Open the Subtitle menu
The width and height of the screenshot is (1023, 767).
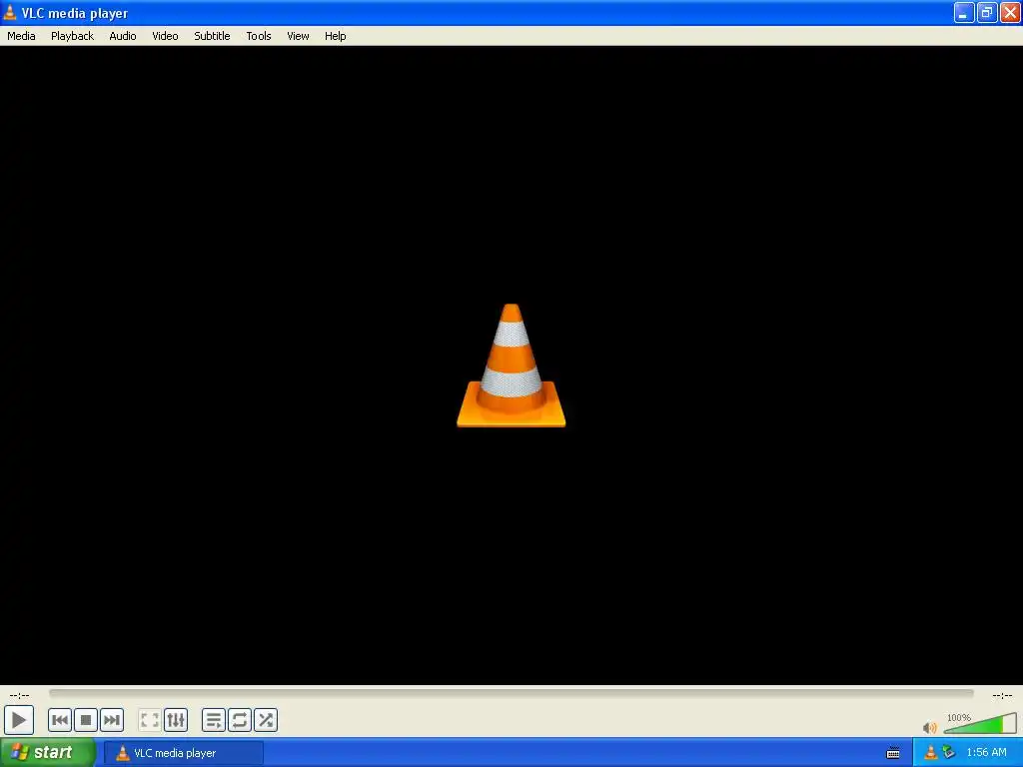click(x=212, y=36)
